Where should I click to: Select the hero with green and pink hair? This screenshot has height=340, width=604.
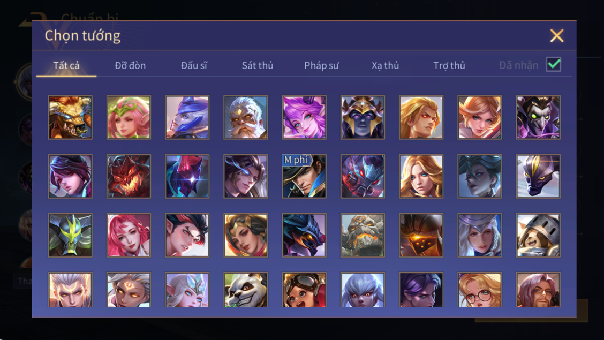tap(129, 117)
